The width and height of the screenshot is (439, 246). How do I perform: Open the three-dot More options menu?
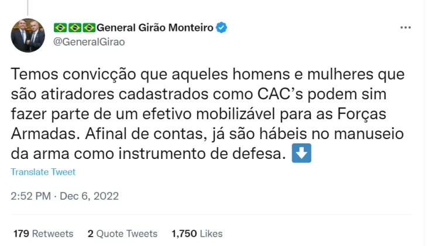point(406,27)
